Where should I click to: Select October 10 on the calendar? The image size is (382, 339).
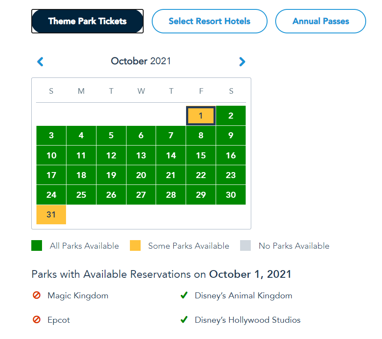[x=51, y=155]
